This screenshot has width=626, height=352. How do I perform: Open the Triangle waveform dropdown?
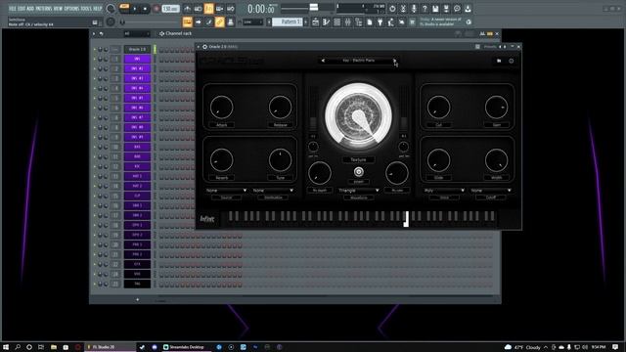359,191
